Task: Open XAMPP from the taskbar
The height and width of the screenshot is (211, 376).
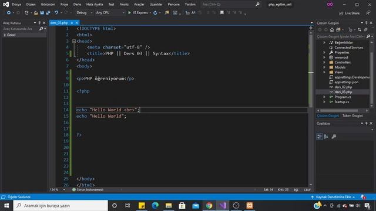Action: coord(250,206)
